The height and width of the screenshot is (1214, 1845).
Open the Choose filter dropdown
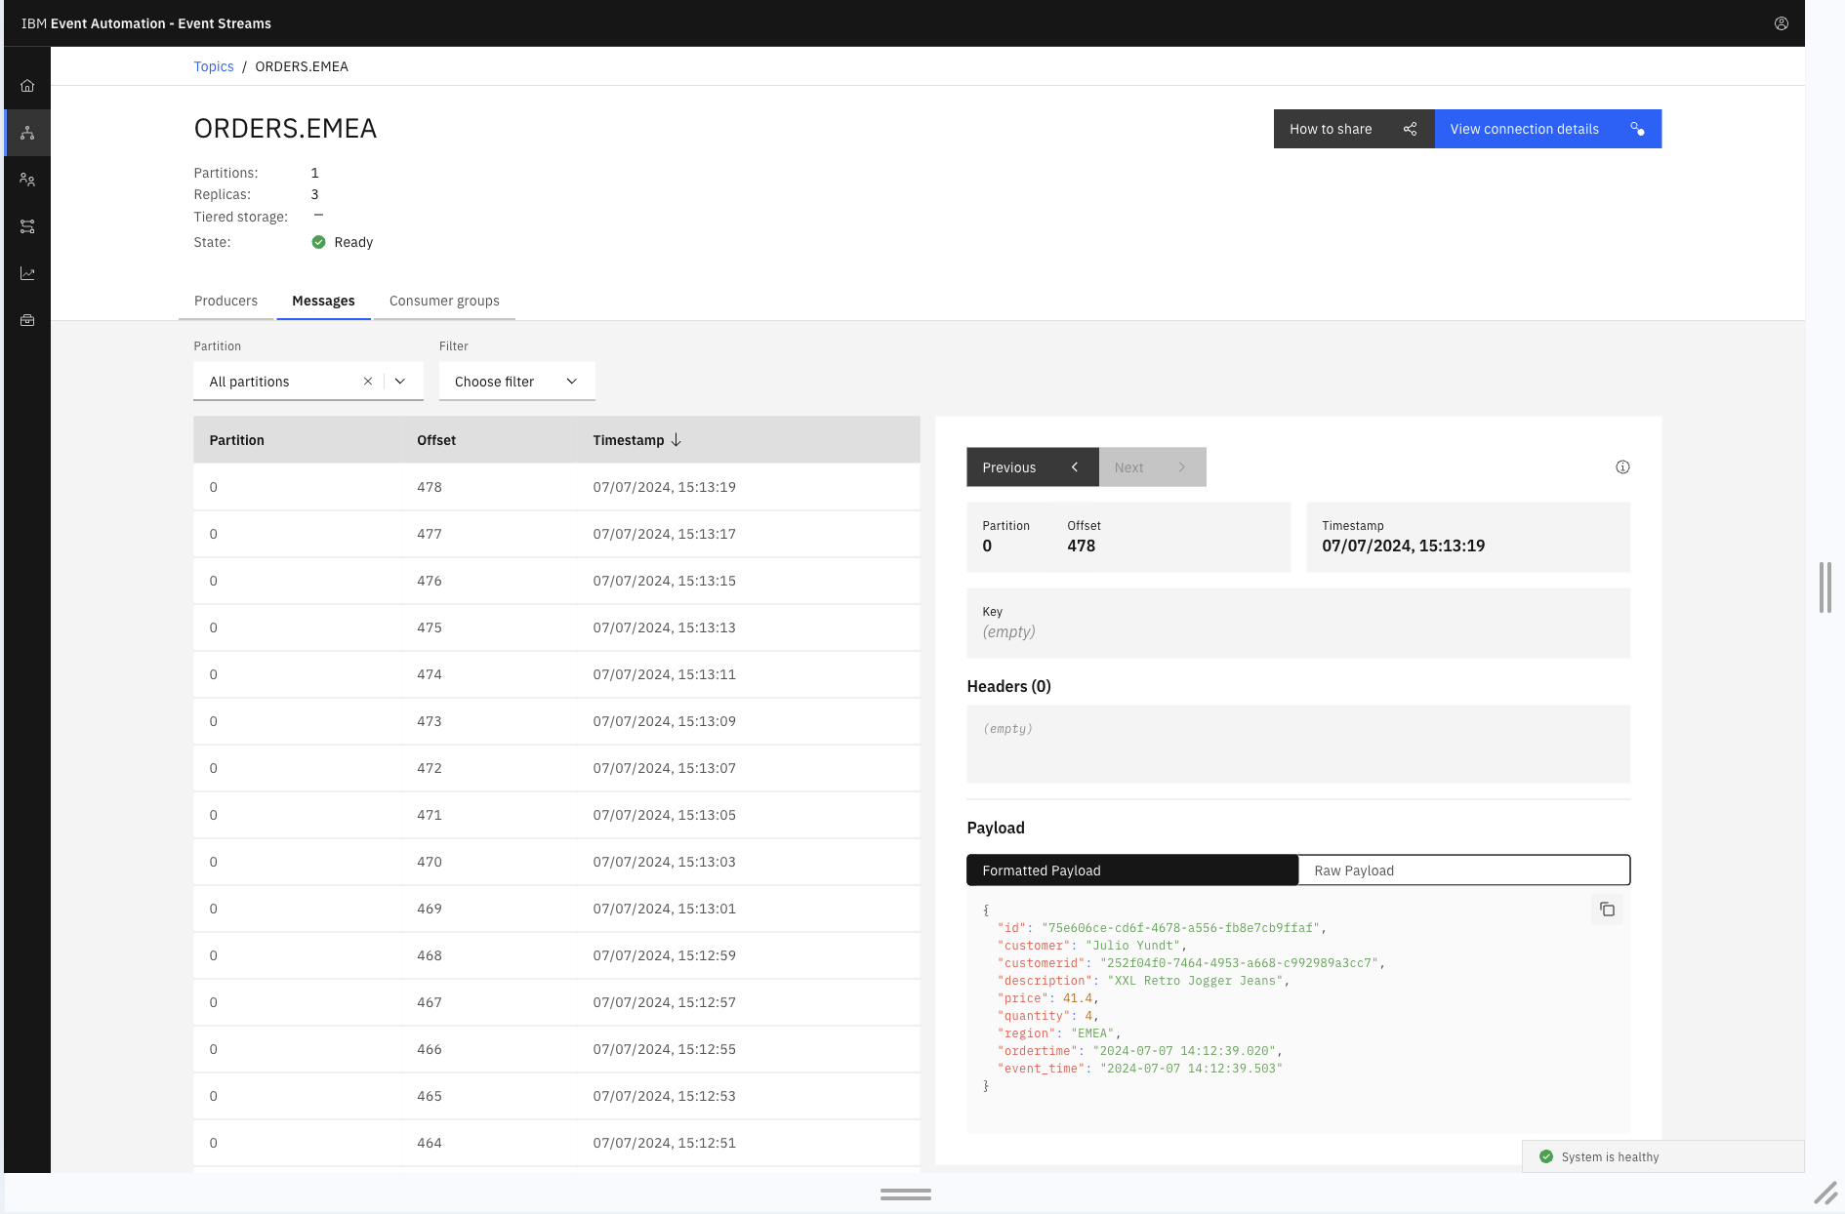(x=517, y=382)
